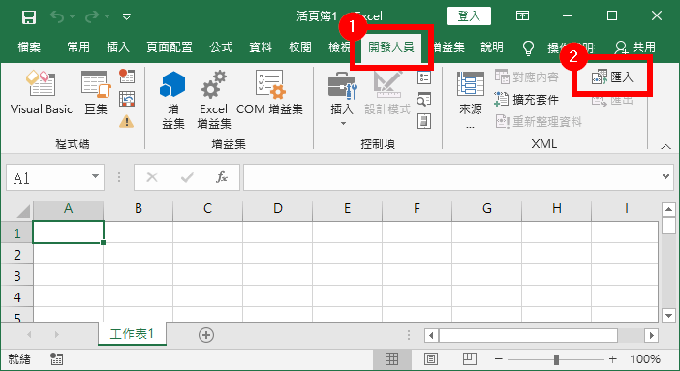This screenshot has width=680, height=371.
Task: Toggle 設計模式 design mode
Action: 387,92
